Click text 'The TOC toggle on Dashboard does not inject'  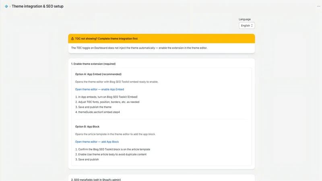(x=139, y=48)
